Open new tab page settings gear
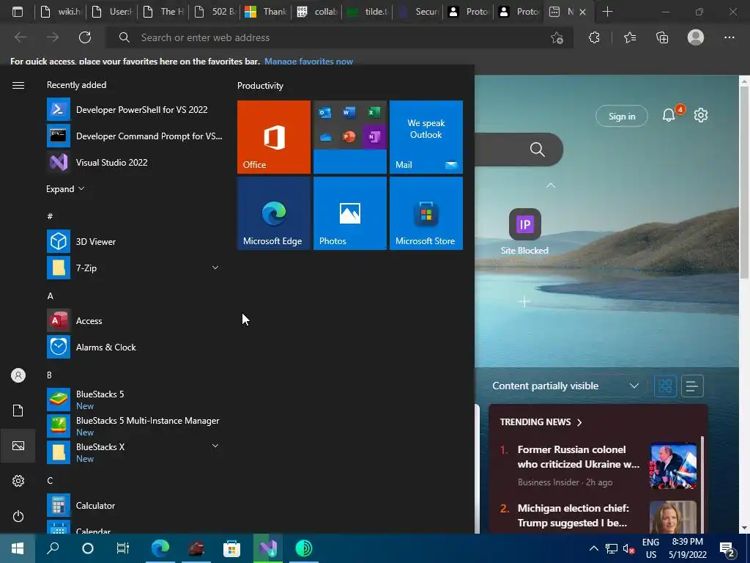 tap(701, 115)
